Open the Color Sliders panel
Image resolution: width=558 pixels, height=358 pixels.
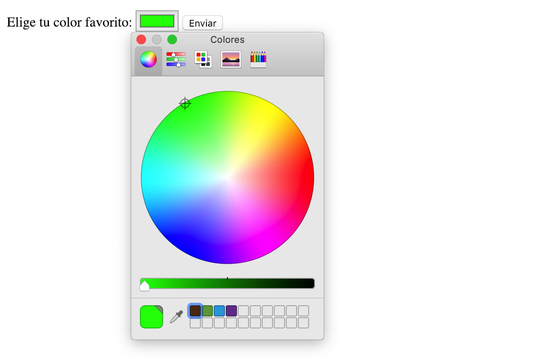pos(176,60)
